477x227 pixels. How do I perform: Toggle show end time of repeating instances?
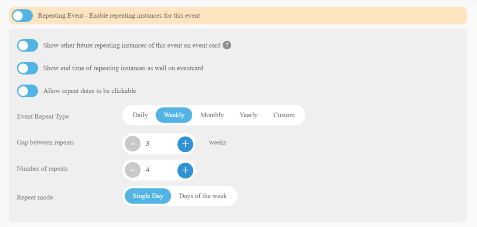click(x=28, y=68)
